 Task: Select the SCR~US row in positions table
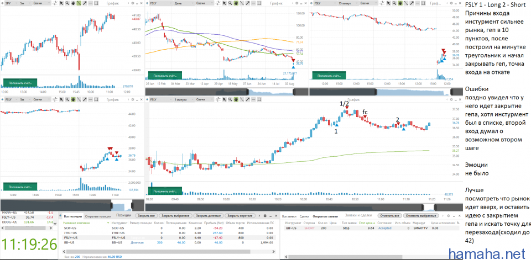click(169, 228)
